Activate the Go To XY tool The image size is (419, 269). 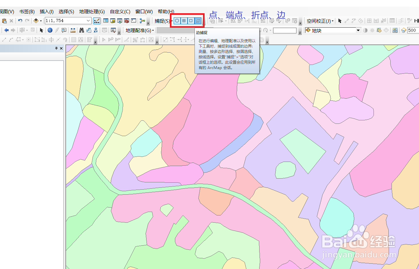(95, 31)
